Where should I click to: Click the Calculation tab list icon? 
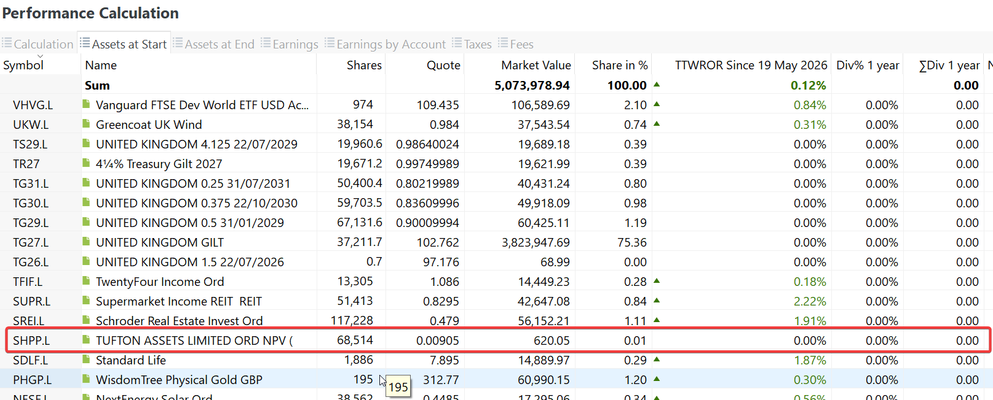click(x=7, y=43)
